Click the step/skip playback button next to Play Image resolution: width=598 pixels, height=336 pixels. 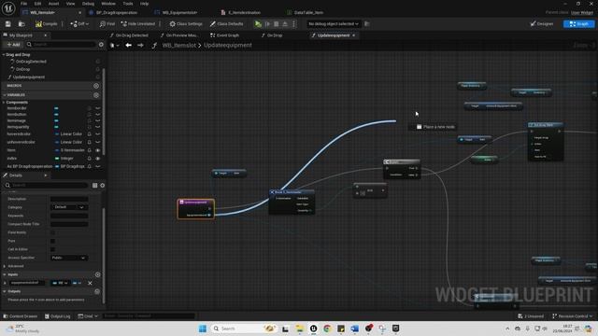click(268, 24)
